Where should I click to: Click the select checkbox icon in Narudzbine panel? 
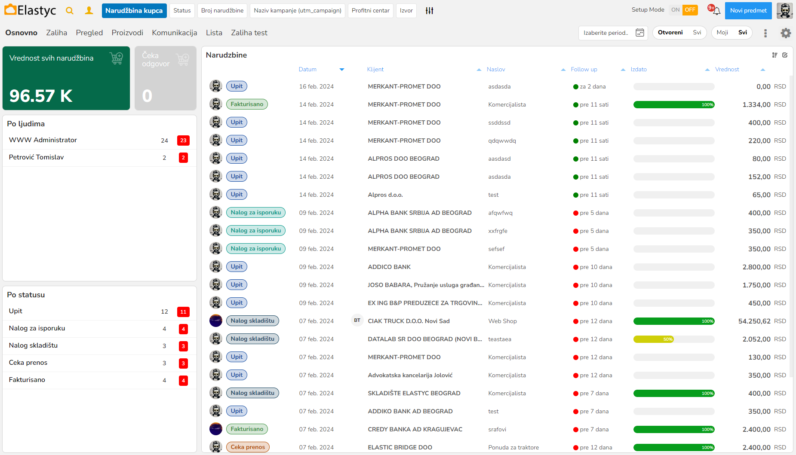785,55
